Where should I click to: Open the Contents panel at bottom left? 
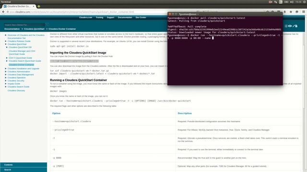[x=24, y=165]
